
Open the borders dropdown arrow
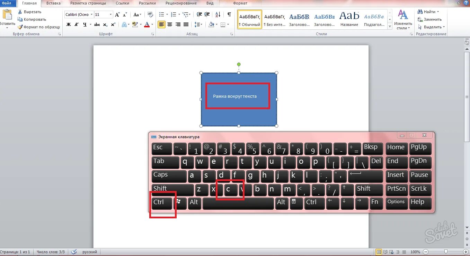click(228, 25)
